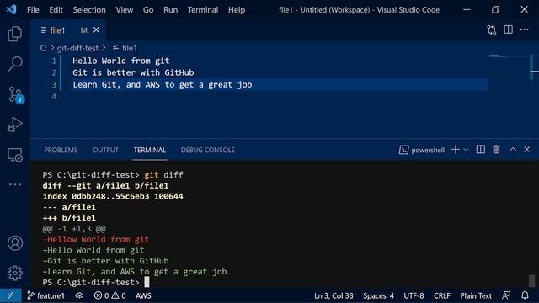Click the feedback icon in status bar
Viewport: 539px width, 303px height.
coord(506,295)
